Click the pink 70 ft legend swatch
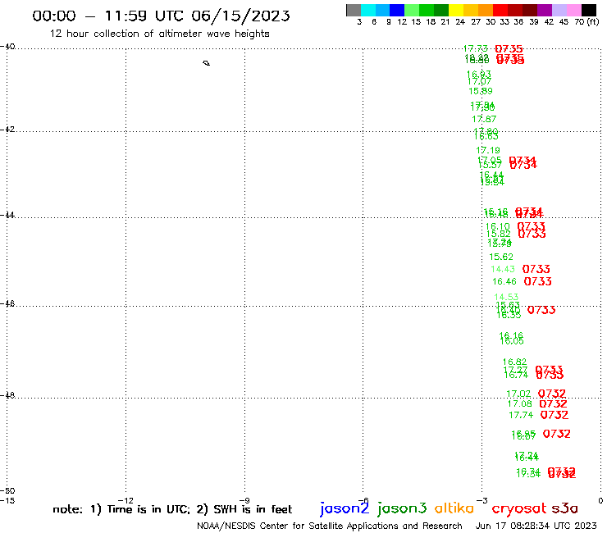 pyautogui.click(x=573, y=10)
